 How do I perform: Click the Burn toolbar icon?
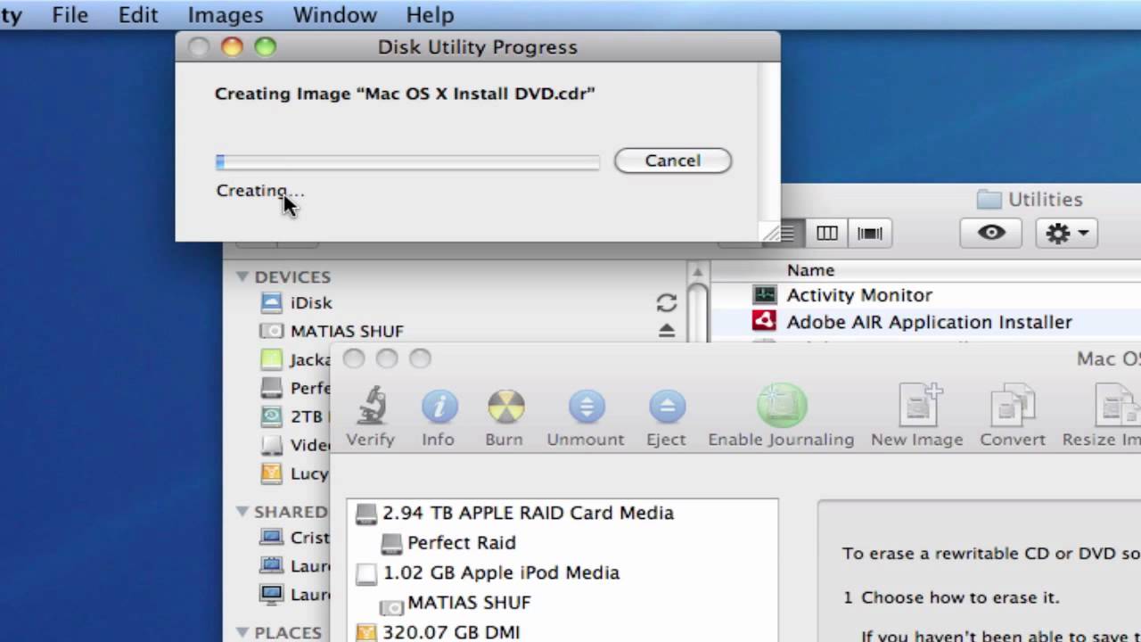(x=505, y=407)
